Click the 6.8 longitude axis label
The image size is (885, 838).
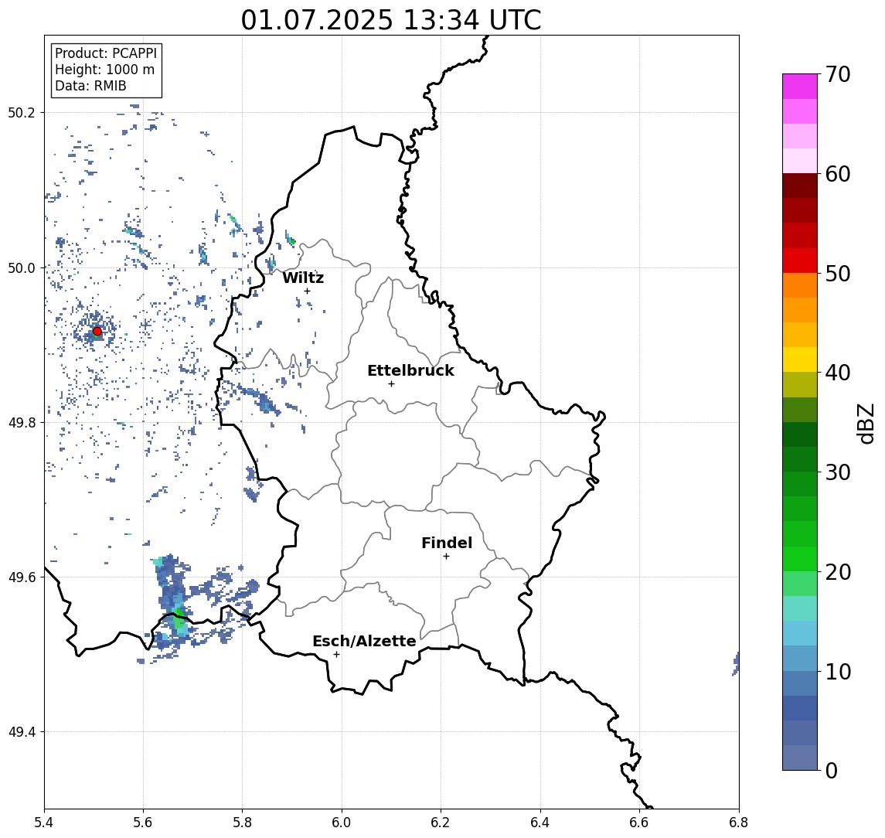tap(739, 823)
